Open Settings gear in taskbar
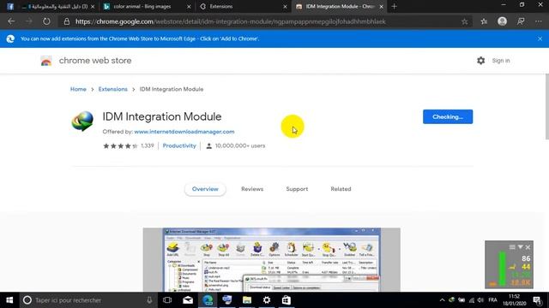 point(267,300)
